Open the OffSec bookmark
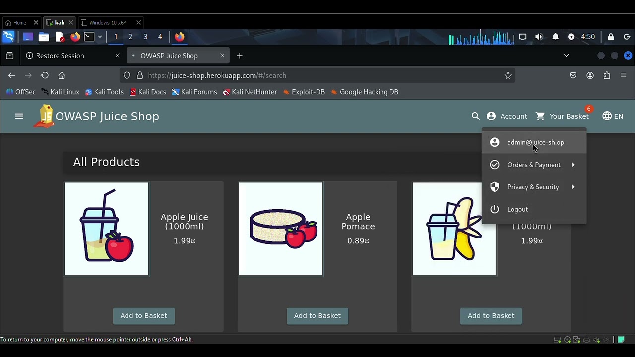Image resolution: width=635 pixels, height=357 pixels. [20, 92]
